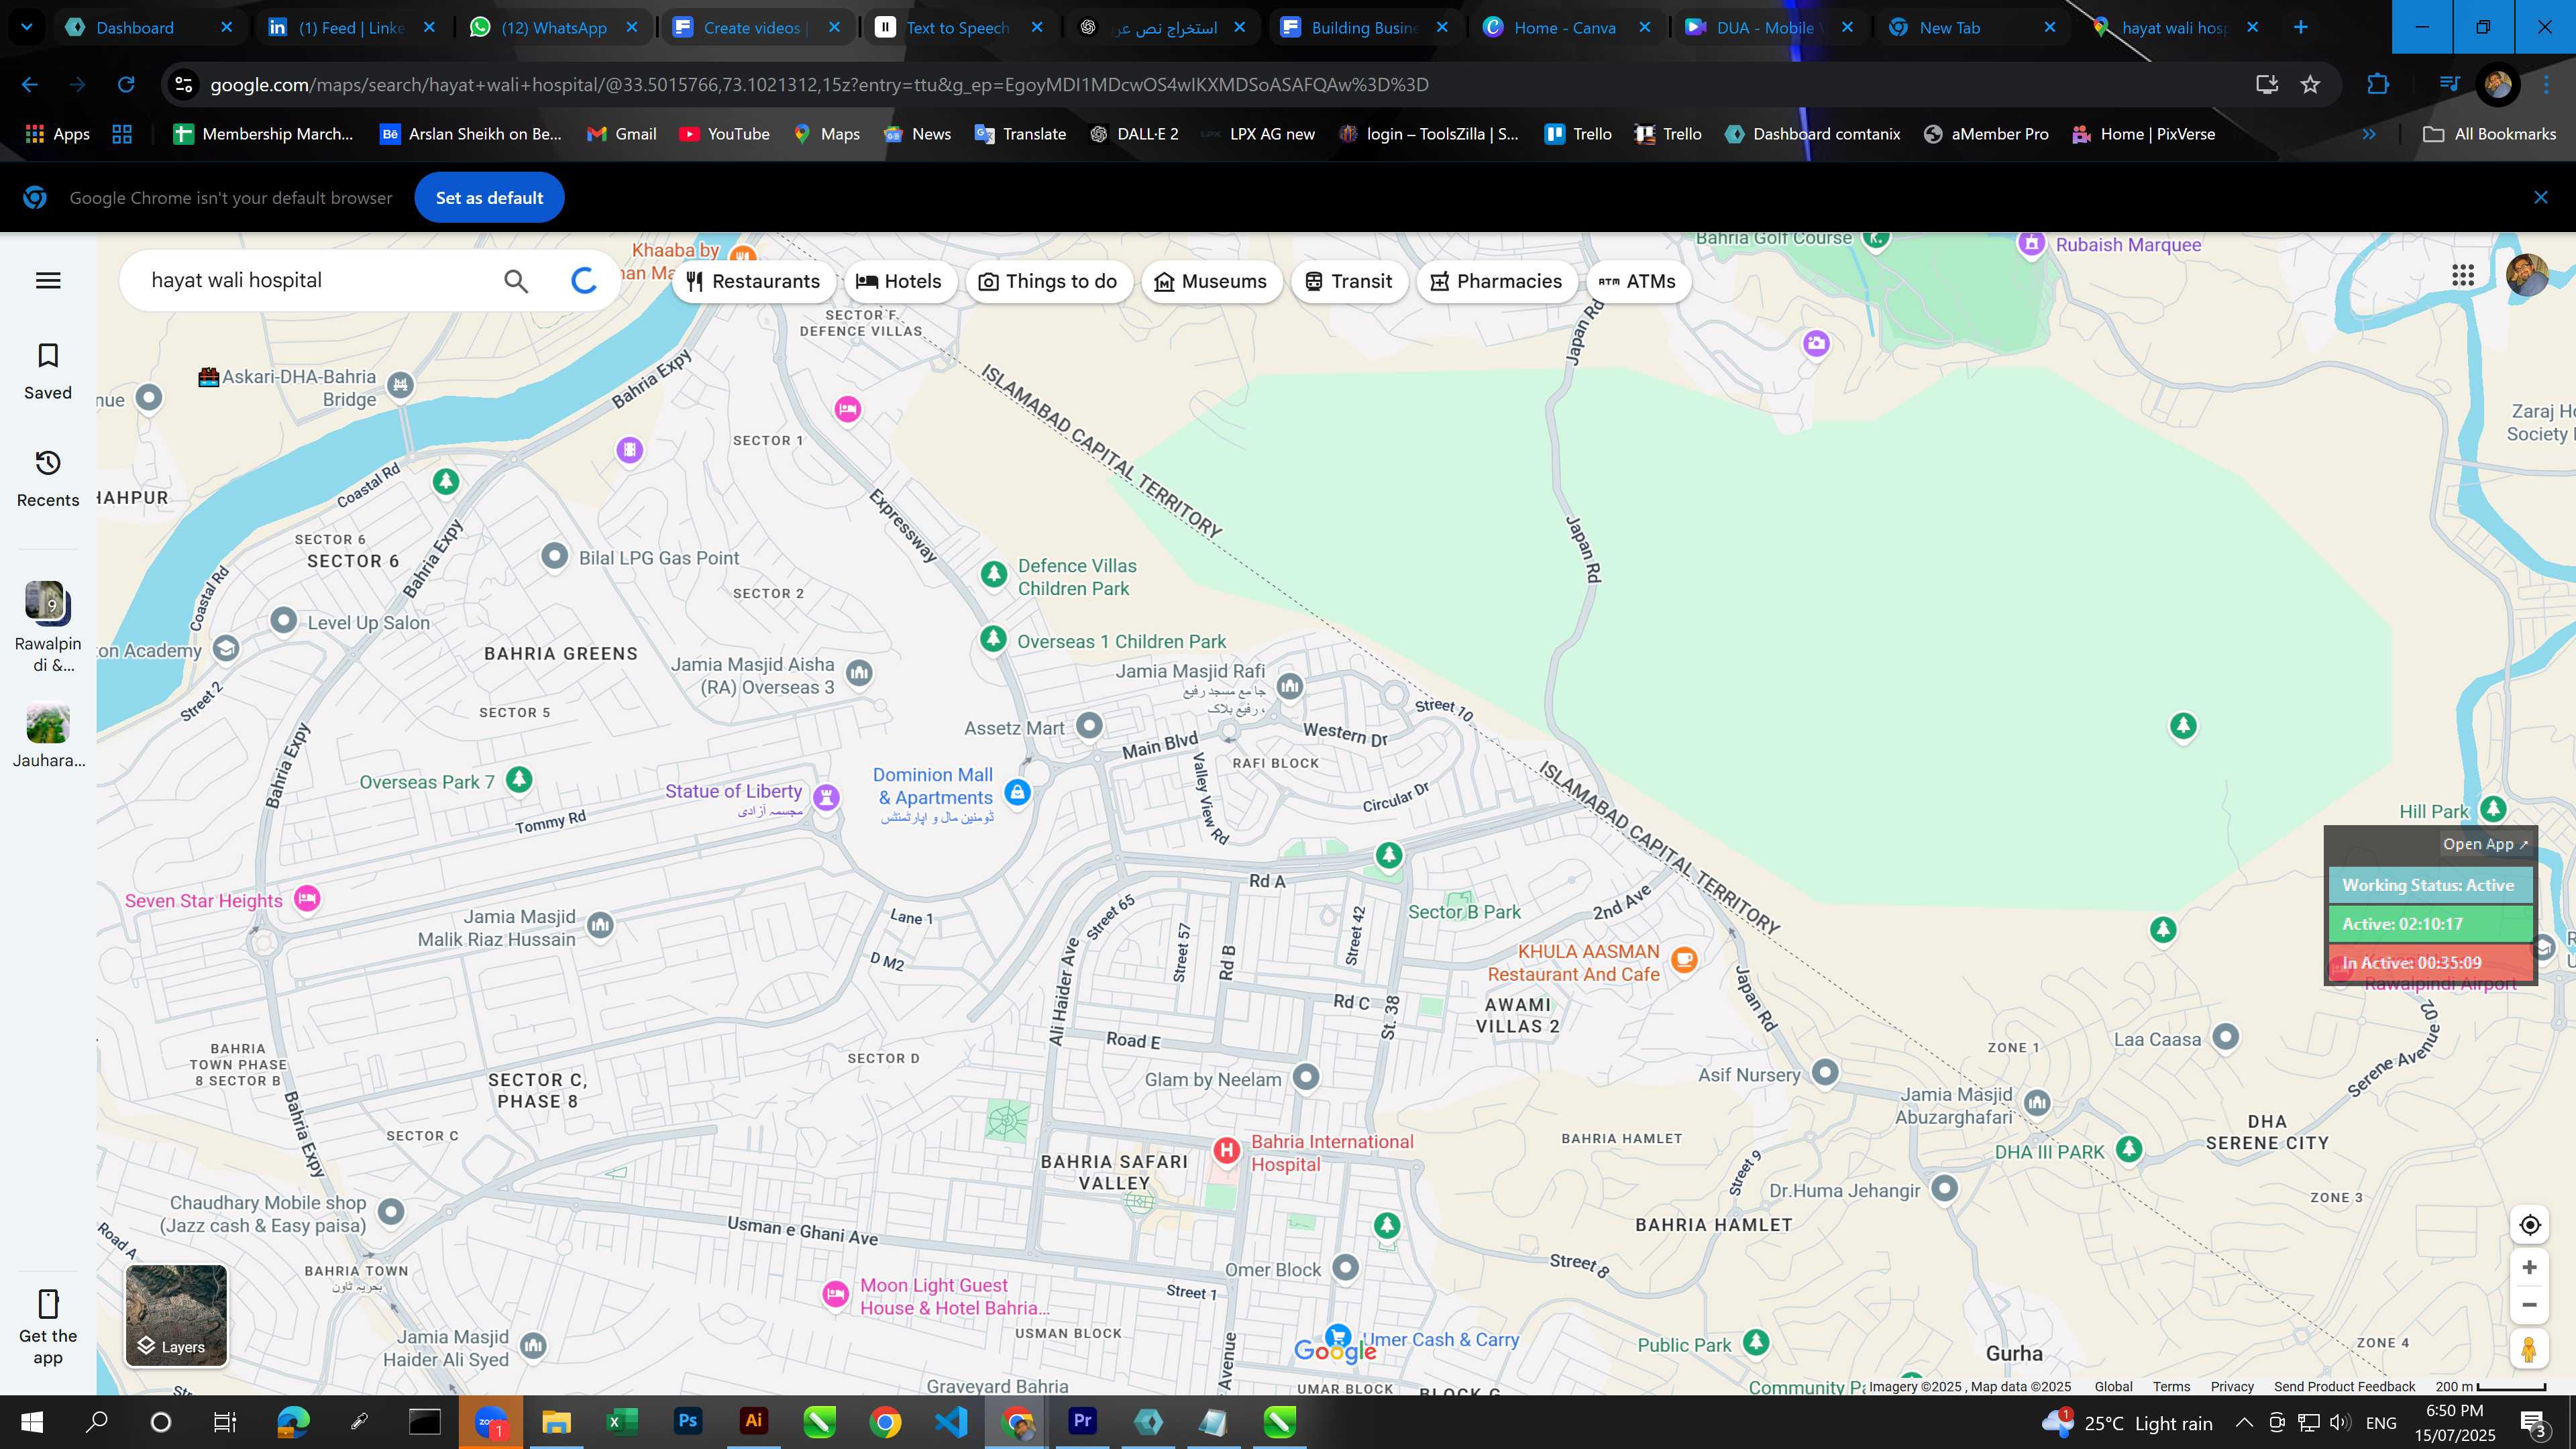The width and height of the screenshot is (2576, 1449).
Task: Open the Apps bookmark shortcut
Action: pos(57,134)
